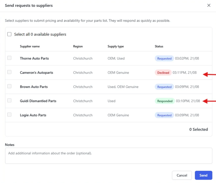Viewport: 216px width, 183px height.
Task: Click the Requested badge for Thorne Auto Parts
Action: [164, 58]
